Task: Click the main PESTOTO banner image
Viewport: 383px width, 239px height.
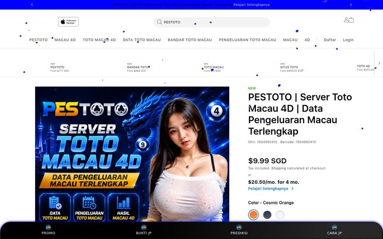Action: [x=132, y=154]
